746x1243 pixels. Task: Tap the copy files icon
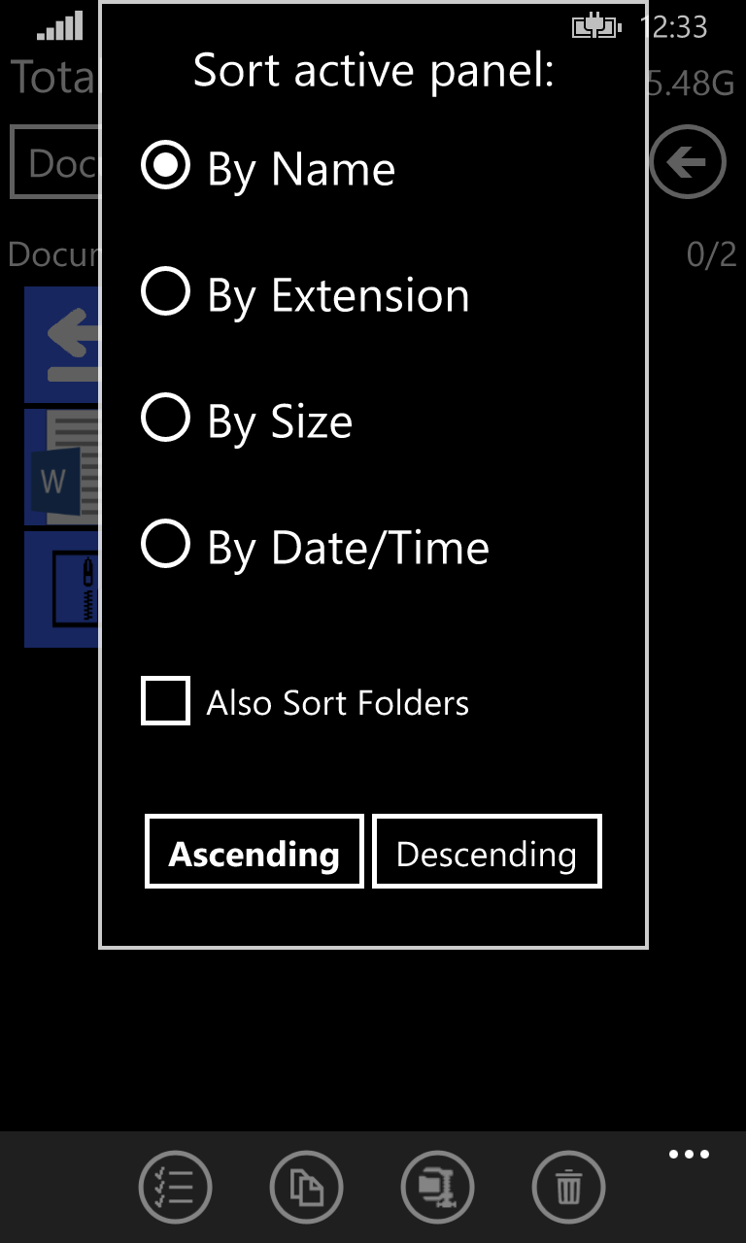coord(306,1187)
